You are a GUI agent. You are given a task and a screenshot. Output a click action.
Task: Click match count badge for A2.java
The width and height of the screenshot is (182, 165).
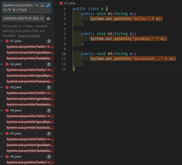[49, 64]
